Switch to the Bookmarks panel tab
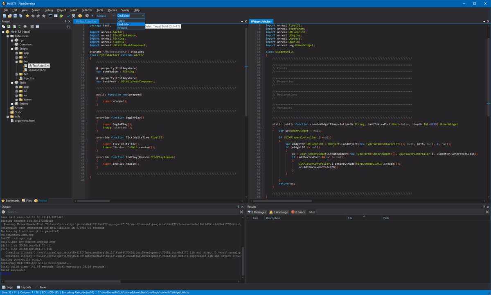Viewport: 491px width, 295px height. tap(10, 201)
